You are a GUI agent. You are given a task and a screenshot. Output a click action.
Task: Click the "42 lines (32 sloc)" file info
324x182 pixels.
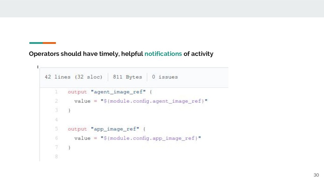point(73,77)
